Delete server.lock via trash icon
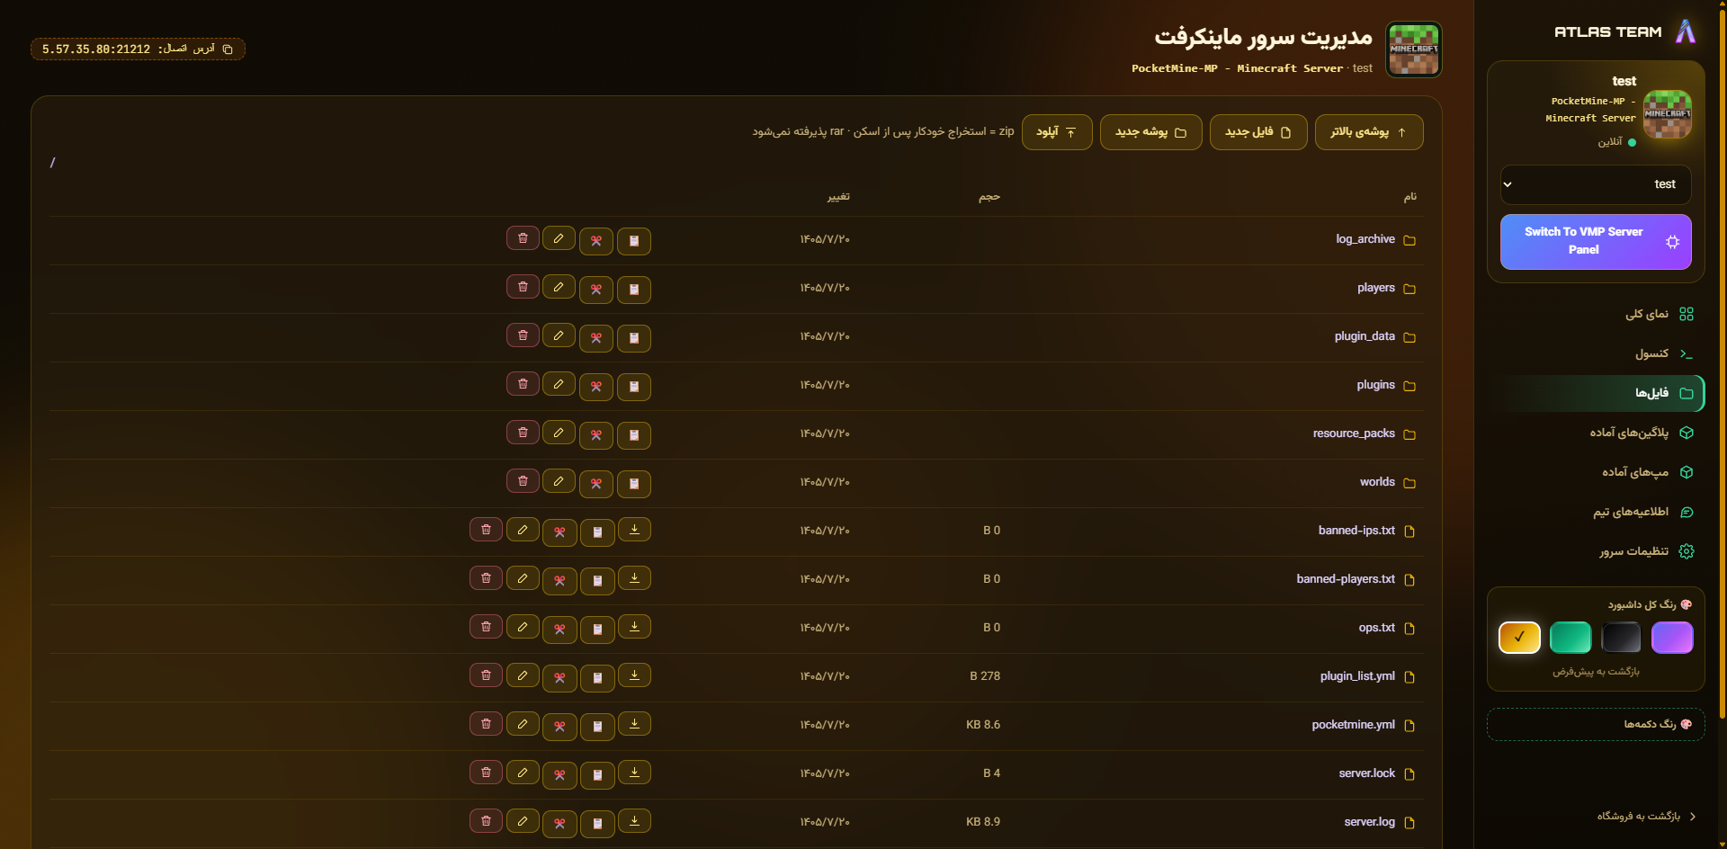 486,773
